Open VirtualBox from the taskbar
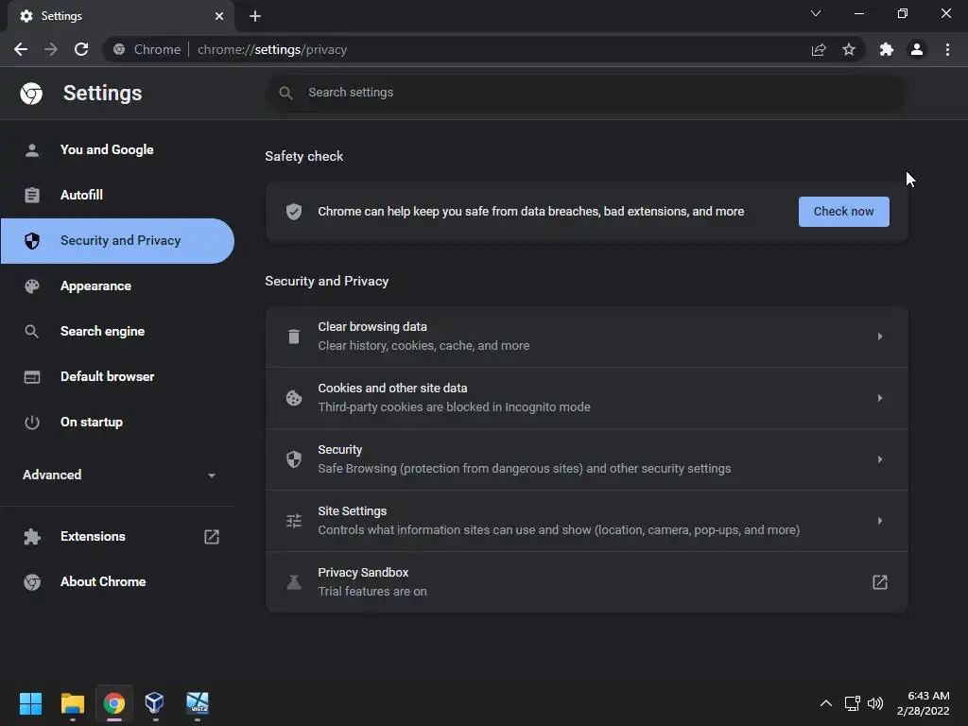This screenshot has height=726, width=968. 154,703
